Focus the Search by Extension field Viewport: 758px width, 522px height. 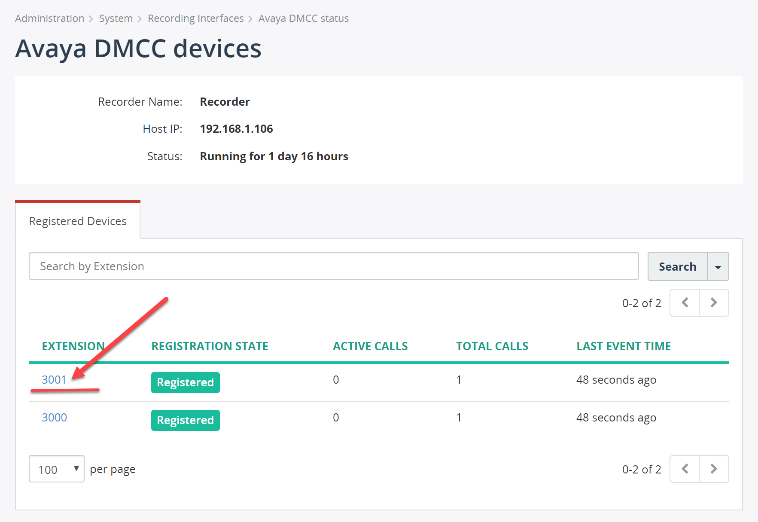pyautogui.click(x=334, y=266)
